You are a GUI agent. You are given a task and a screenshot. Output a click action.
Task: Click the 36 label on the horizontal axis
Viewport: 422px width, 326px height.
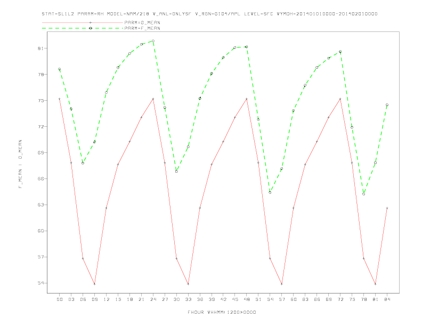(x=200, y=299)
